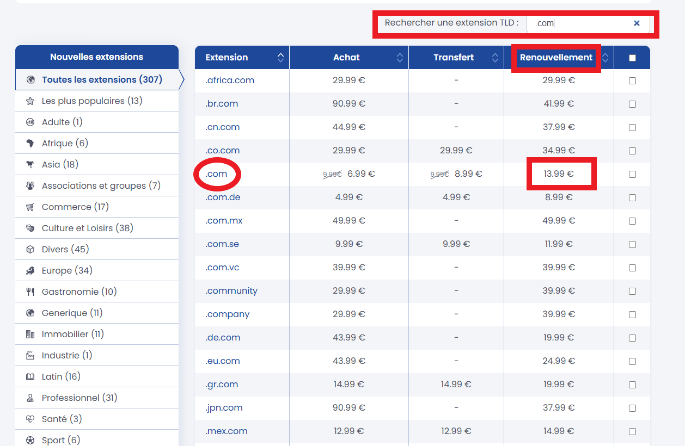Check the box for .africa.com extension
Viewport: 685px width, 446px height.
(x=632, y=80)
